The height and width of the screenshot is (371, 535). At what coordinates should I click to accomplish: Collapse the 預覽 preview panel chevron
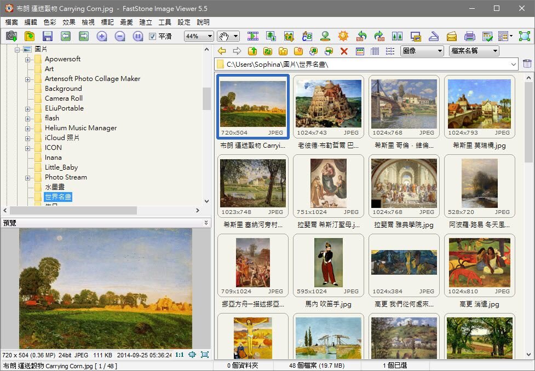[206, 223]
